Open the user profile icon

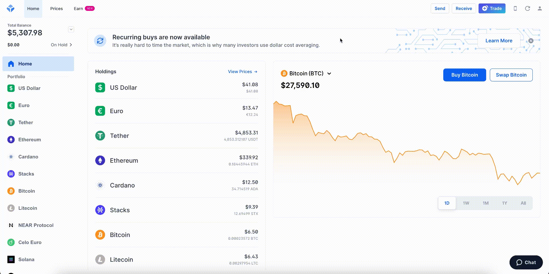pyautogui.click(x=540, y=9)
